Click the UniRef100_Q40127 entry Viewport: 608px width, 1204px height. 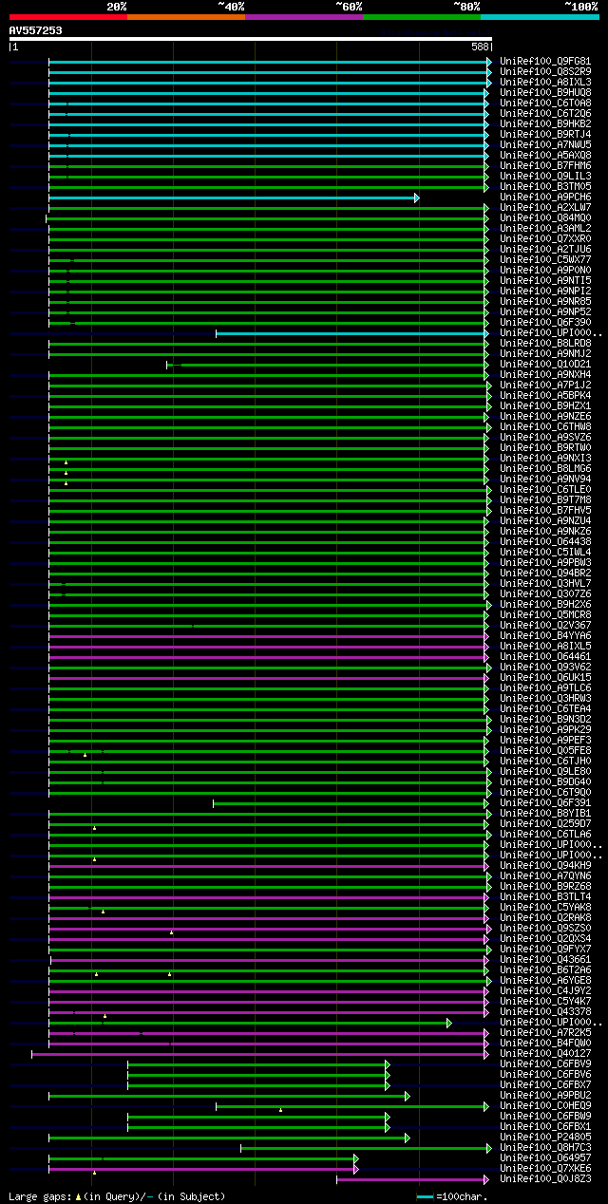(545, 1053)
